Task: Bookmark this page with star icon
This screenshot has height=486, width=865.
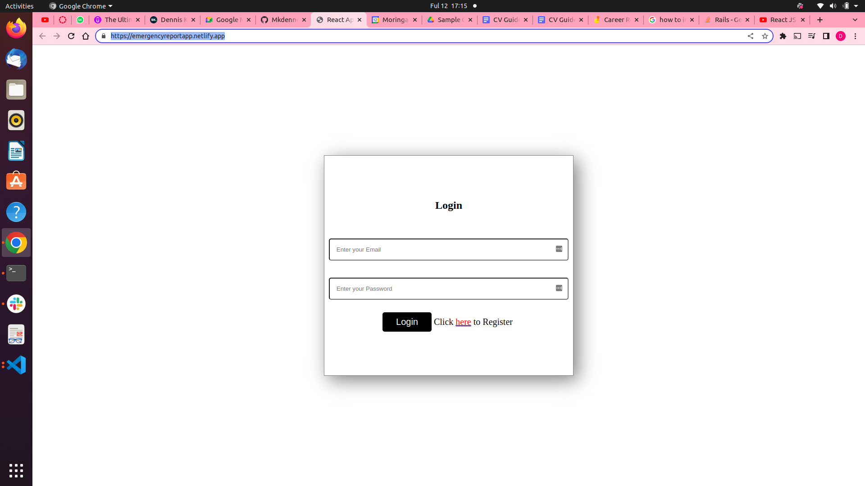Action: [x=765, y=36]
